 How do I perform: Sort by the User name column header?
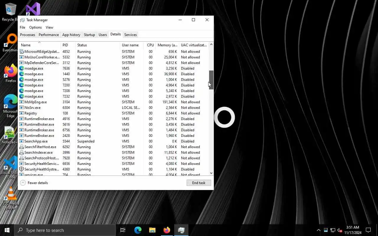(132, 45)
